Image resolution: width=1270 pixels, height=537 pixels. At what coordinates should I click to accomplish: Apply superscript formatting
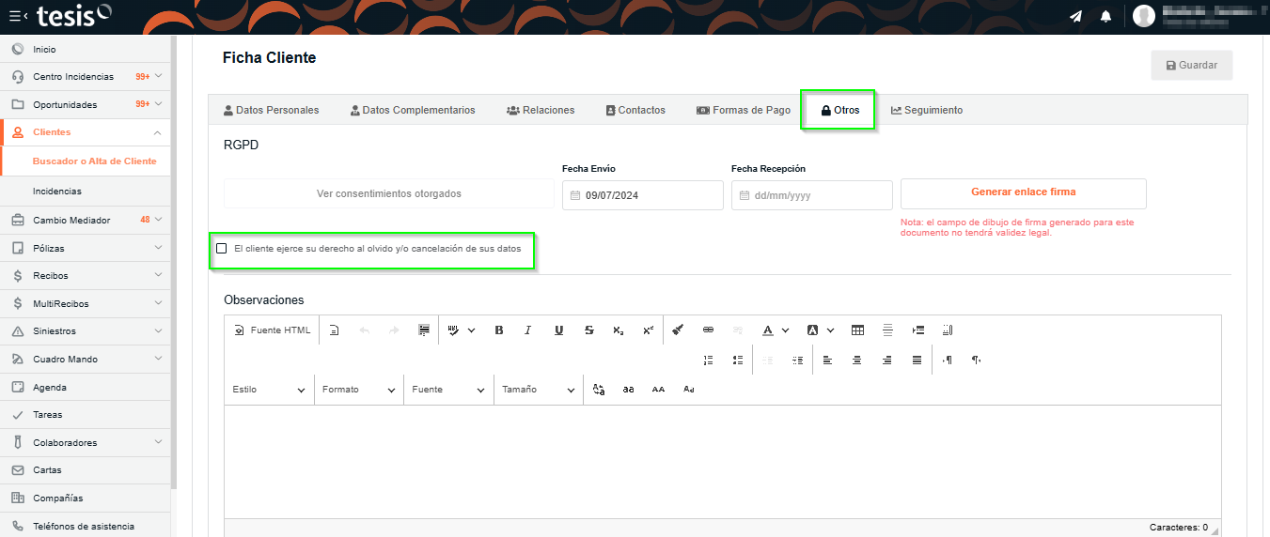648,330
